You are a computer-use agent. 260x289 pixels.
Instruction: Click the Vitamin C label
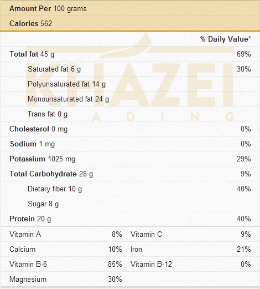coord(146,234)
